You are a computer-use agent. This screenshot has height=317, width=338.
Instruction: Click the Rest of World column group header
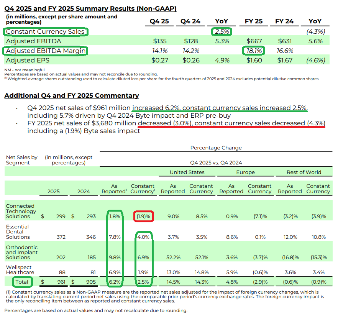click(x=304, y=172)
